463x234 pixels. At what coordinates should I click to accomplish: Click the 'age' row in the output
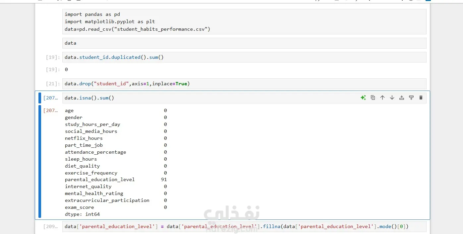[x=69, y=110]
